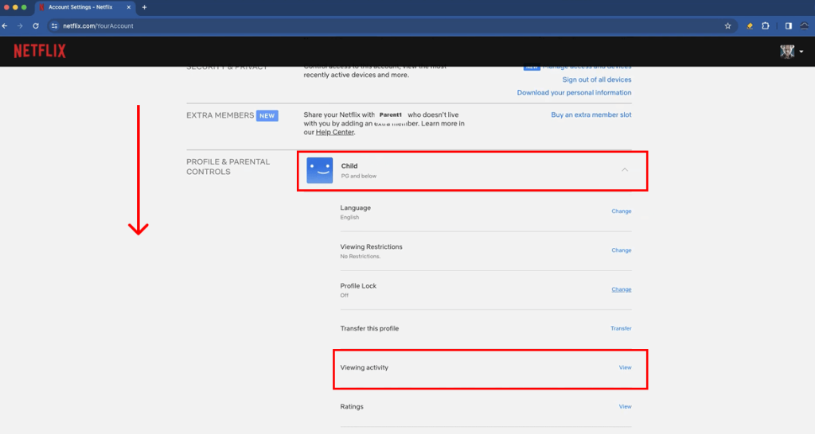Click Change next to Profile Lock
Screen dimensions: 815x434
point(621,289)
